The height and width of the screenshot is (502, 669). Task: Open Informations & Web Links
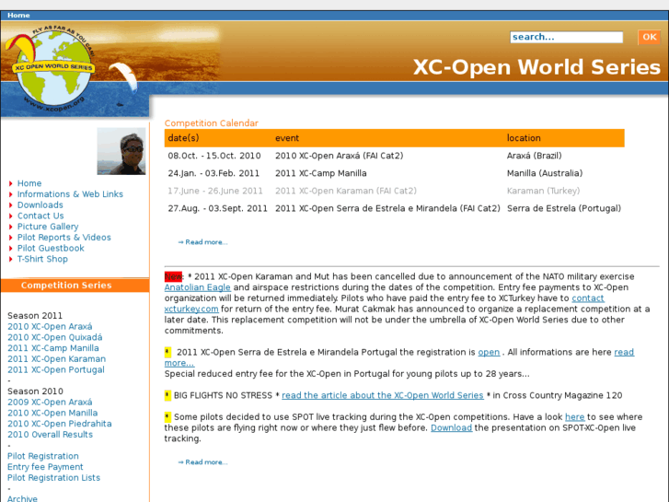click(70, 194)
